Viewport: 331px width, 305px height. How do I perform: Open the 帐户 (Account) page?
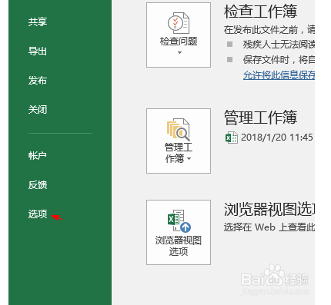point(38,155)
